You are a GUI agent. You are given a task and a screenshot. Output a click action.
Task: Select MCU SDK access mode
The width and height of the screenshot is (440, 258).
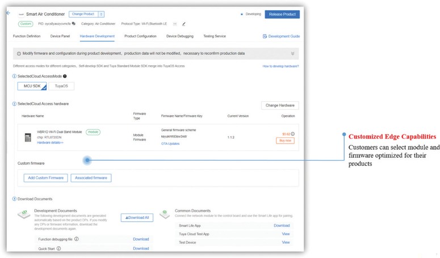coord(31,86)
